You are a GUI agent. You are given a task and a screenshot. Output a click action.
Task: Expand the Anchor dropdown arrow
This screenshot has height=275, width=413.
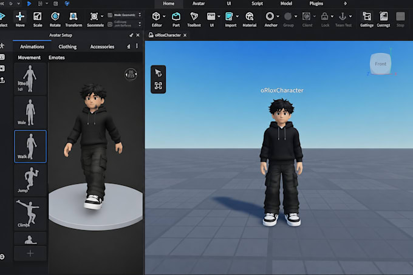coord(278,16)
